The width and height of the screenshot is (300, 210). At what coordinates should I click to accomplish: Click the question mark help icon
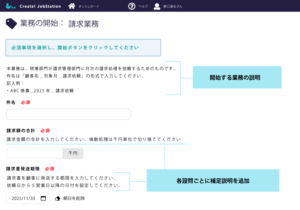click(x=132, y=6)
